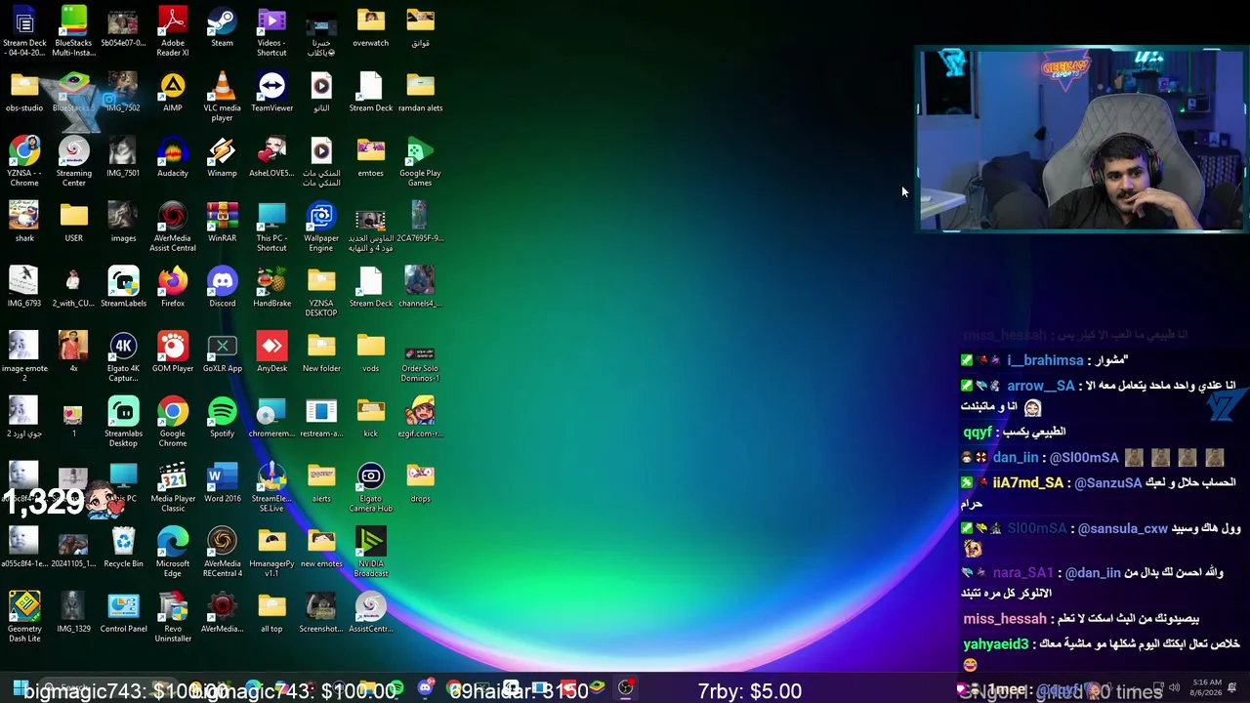Select the Elgato 4K Capture icon
This screenshot has height=703, width=1250.
[x=123, y=356]
